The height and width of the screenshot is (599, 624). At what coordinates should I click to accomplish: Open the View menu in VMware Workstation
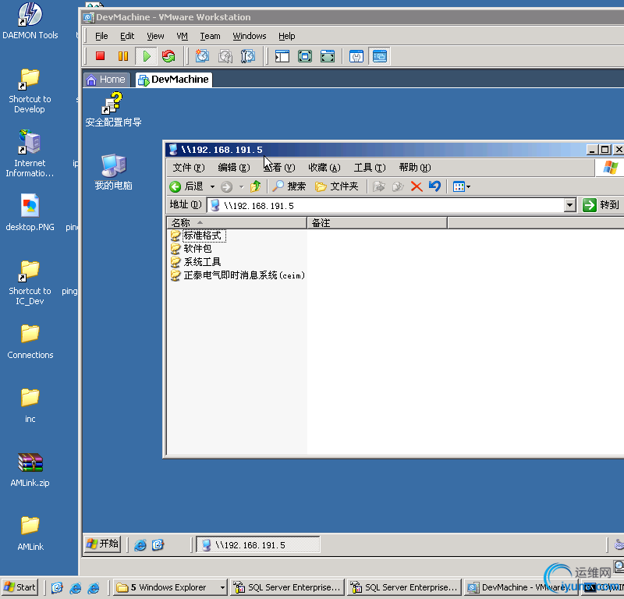(x=155, y=36)
